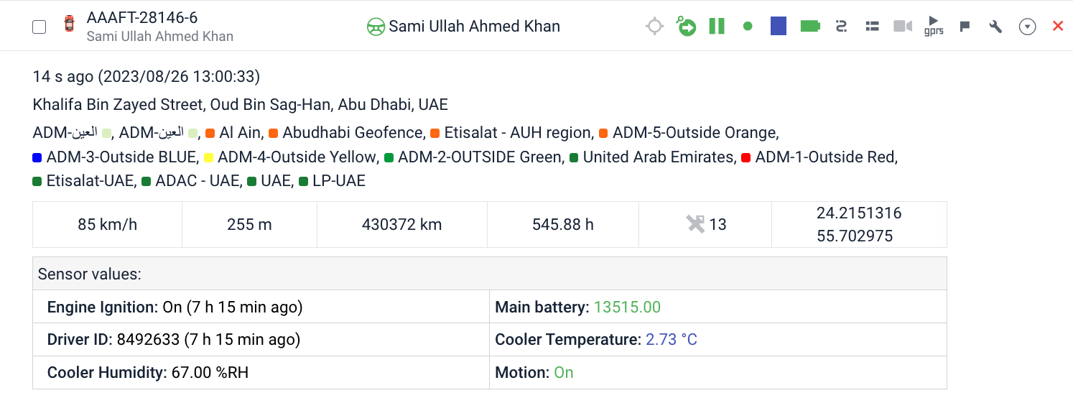Remove unit with the red X

coord(1058,27)
